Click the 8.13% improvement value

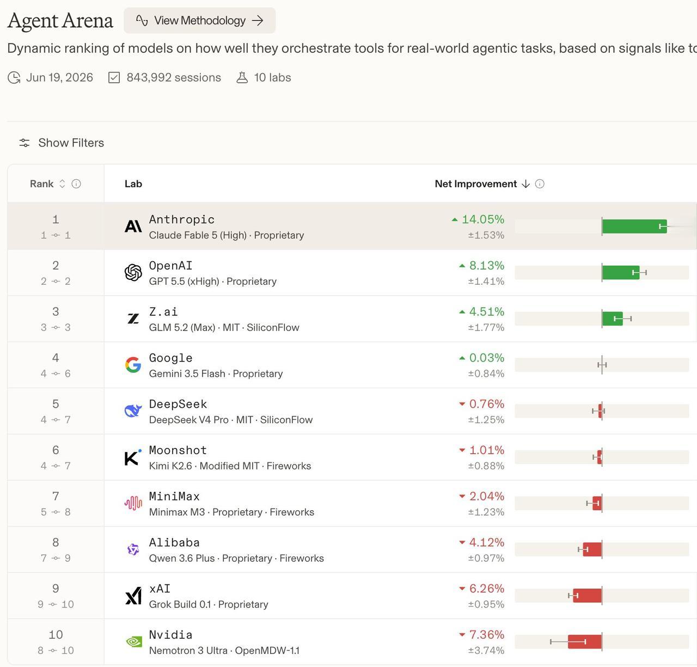pyautogui.click(x=487, y=266)
